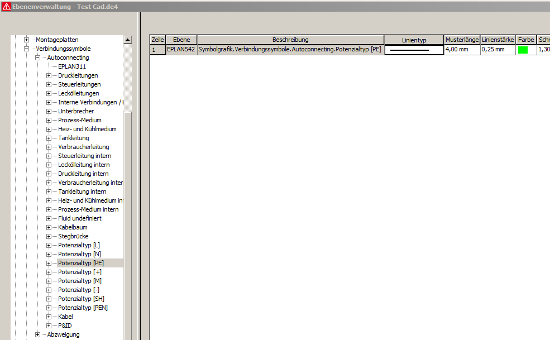Select Steuerleitung intern in tree

pos(84,156)
